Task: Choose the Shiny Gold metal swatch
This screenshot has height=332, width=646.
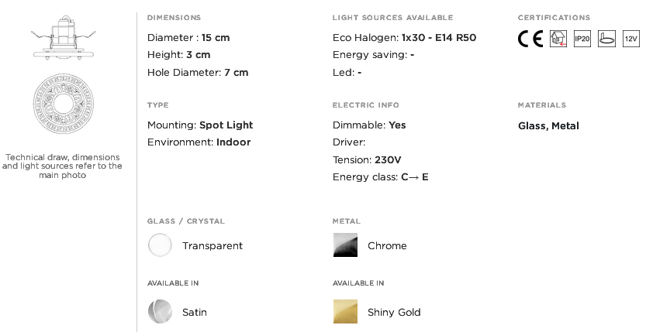Action: 345,311
